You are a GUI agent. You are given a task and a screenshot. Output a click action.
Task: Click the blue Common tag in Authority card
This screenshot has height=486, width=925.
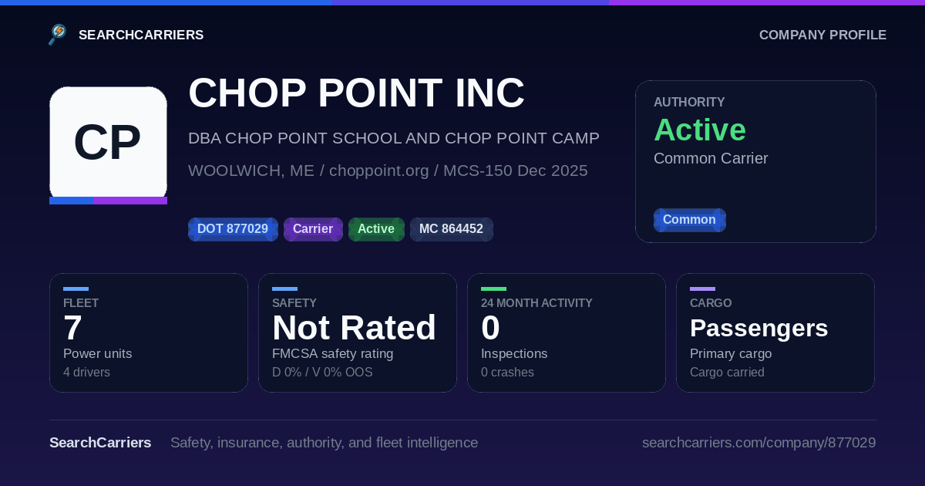click(689, 220)
